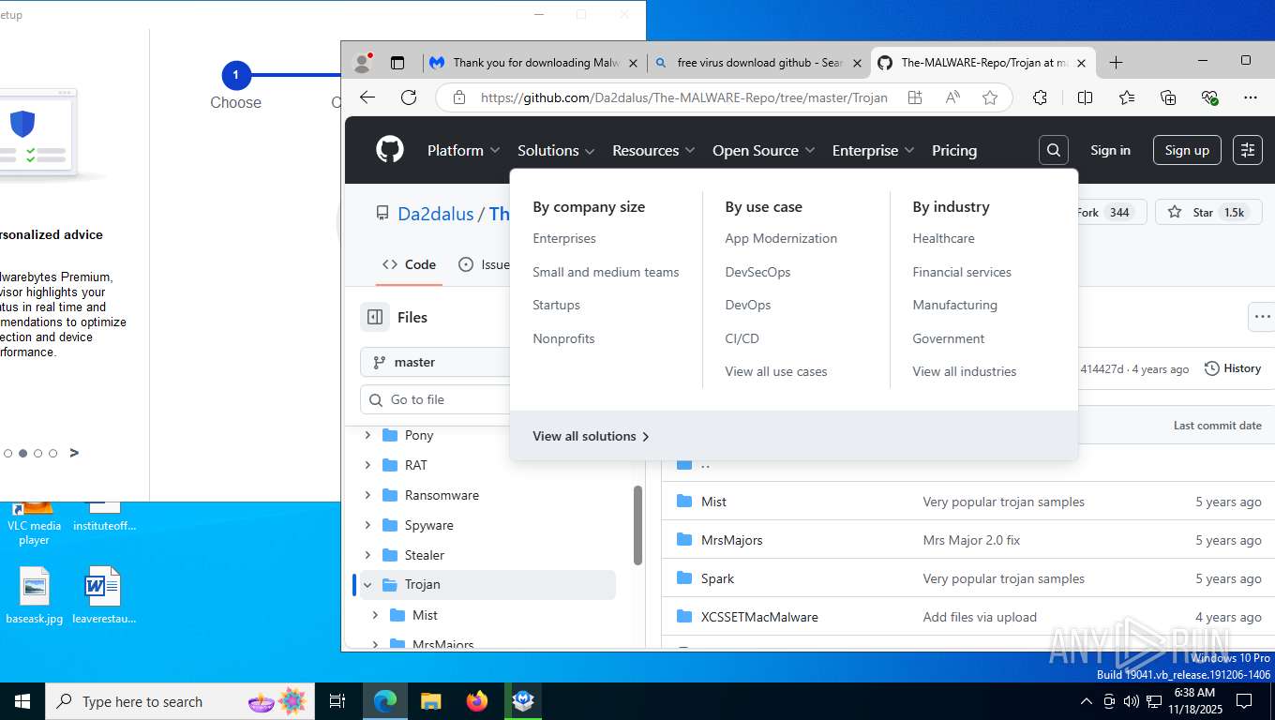This screenshot has height=720, width=1275.
Task: Open commit History
Action: pos(1233,368)
